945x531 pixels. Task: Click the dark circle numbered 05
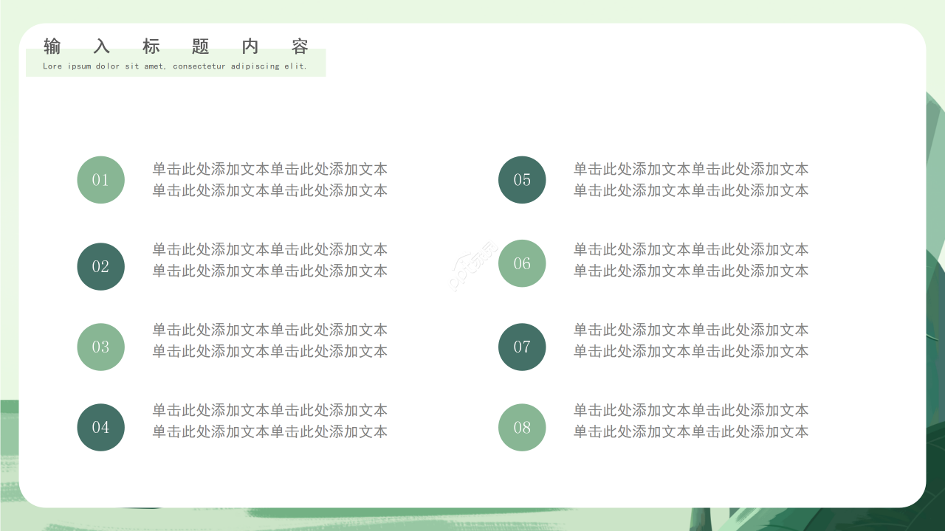522,179
